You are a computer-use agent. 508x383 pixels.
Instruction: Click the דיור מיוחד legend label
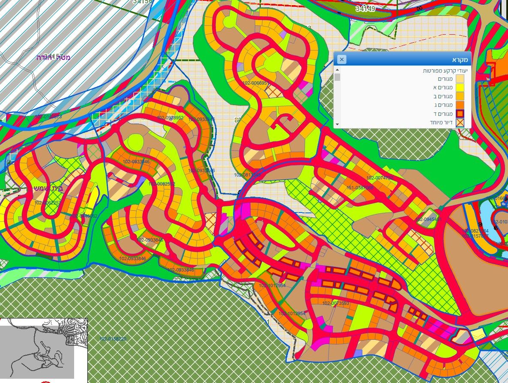coord(441,123)
